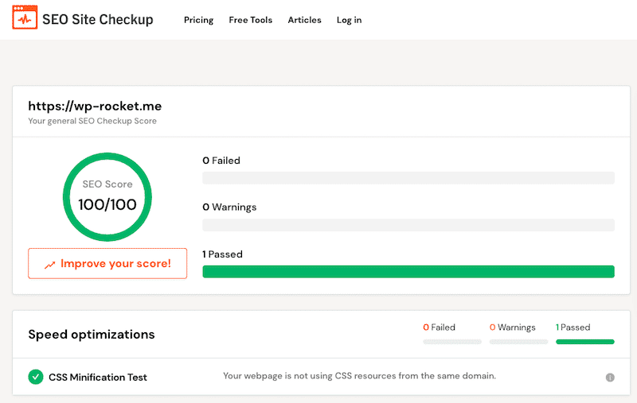Click the '1 Passed' summary label
The image size is (637, 403).
(222, 254)
